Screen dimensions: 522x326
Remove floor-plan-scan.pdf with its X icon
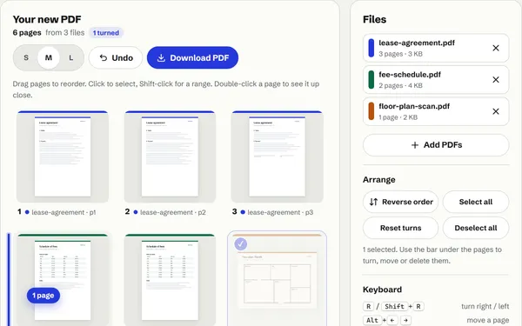tap(495, 111)
